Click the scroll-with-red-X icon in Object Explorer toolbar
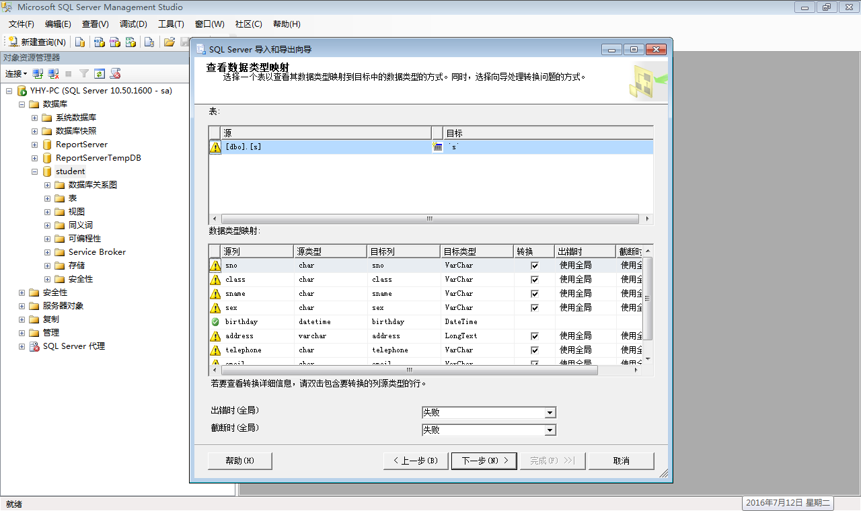This screenshot has height=511, width=861. coord(116,74)
